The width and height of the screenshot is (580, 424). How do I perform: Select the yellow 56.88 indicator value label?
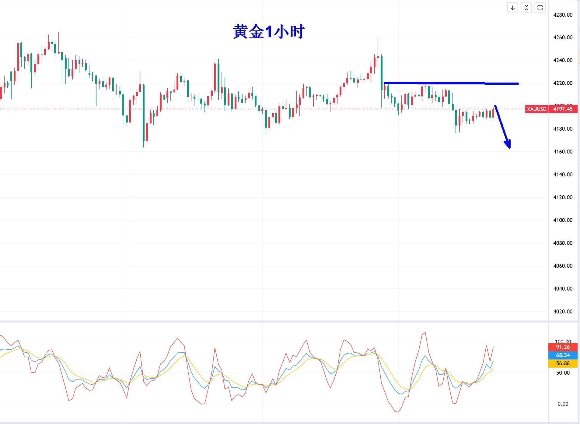(563, 363)
